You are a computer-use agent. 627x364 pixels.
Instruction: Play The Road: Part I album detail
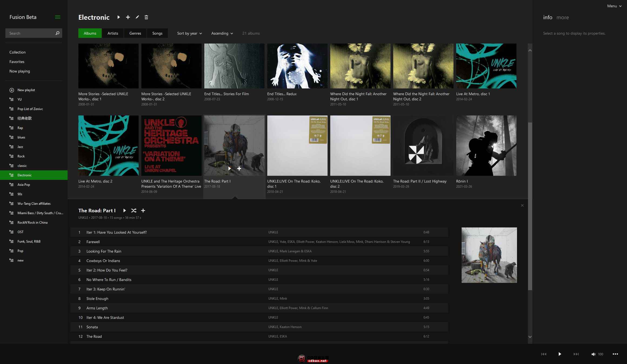125,210
